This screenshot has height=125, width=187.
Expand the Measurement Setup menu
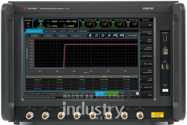coord(147,32)
